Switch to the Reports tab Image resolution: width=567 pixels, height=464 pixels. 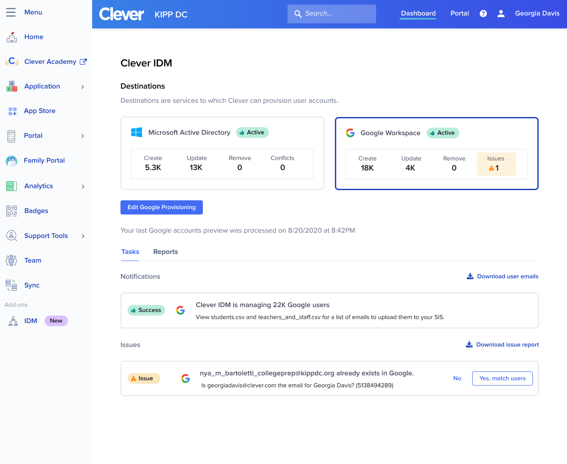tap(165, 252)
